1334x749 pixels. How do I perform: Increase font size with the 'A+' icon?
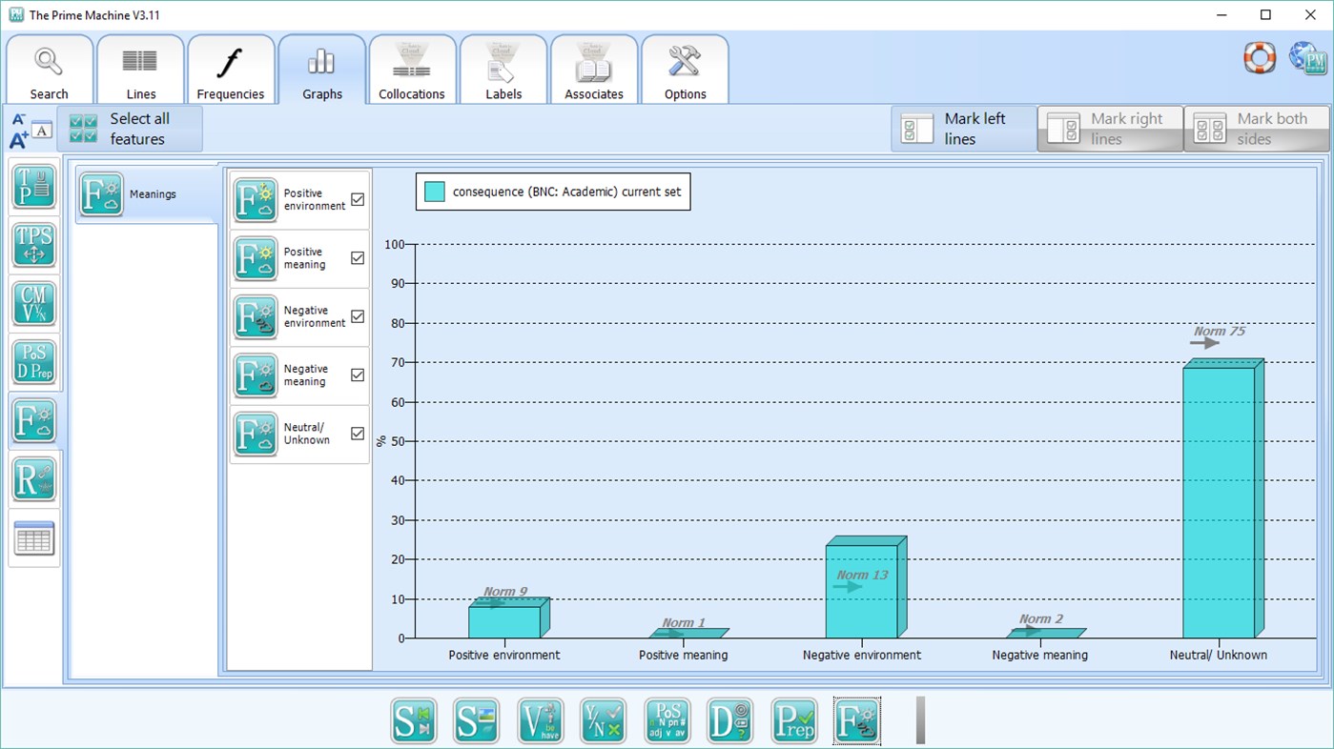pos(19,140)
